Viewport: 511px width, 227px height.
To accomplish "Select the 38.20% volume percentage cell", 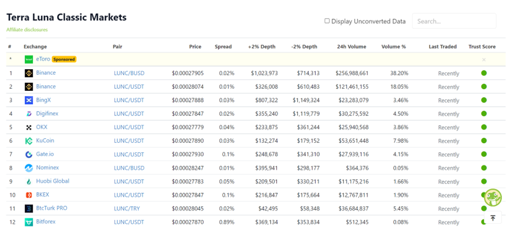I will [x=399, y=73].
